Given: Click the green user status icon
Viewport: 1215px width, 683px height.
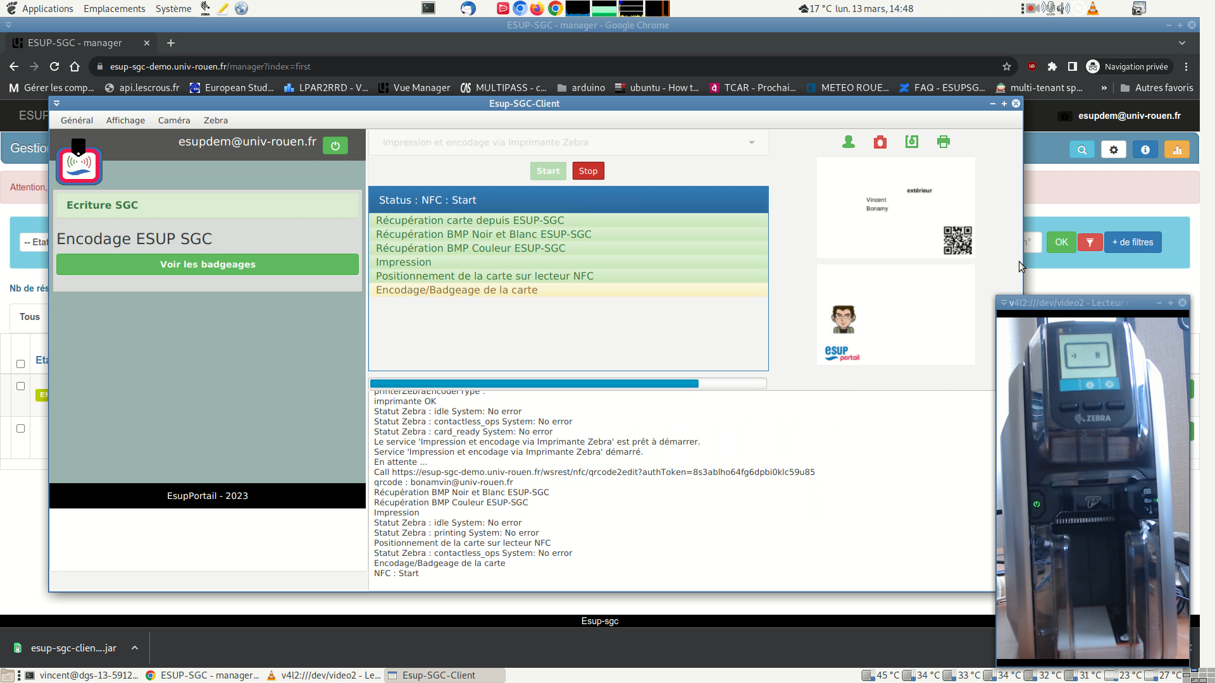Looking at the screenshot, I should pos(849,142).
